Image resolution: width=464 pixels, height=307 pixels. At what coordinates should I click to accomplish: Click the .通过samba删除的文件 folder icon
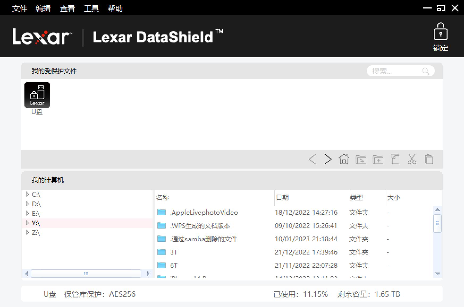tap(162, 239)
